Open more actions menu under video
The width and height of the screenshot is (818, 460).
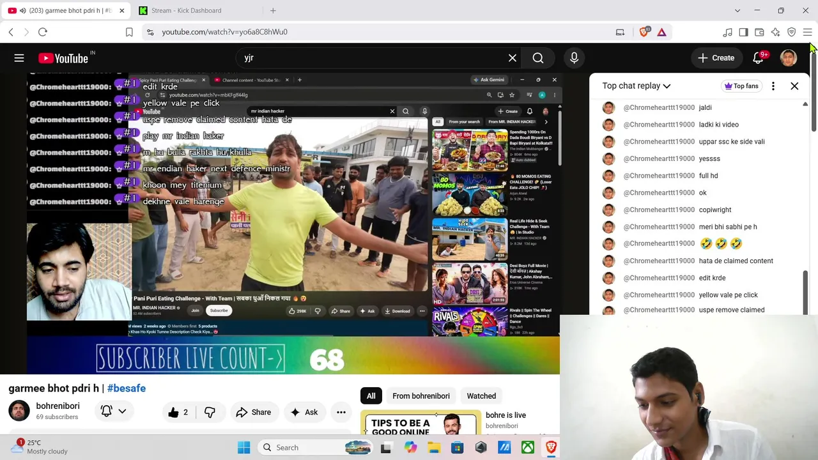click(341, 412)
